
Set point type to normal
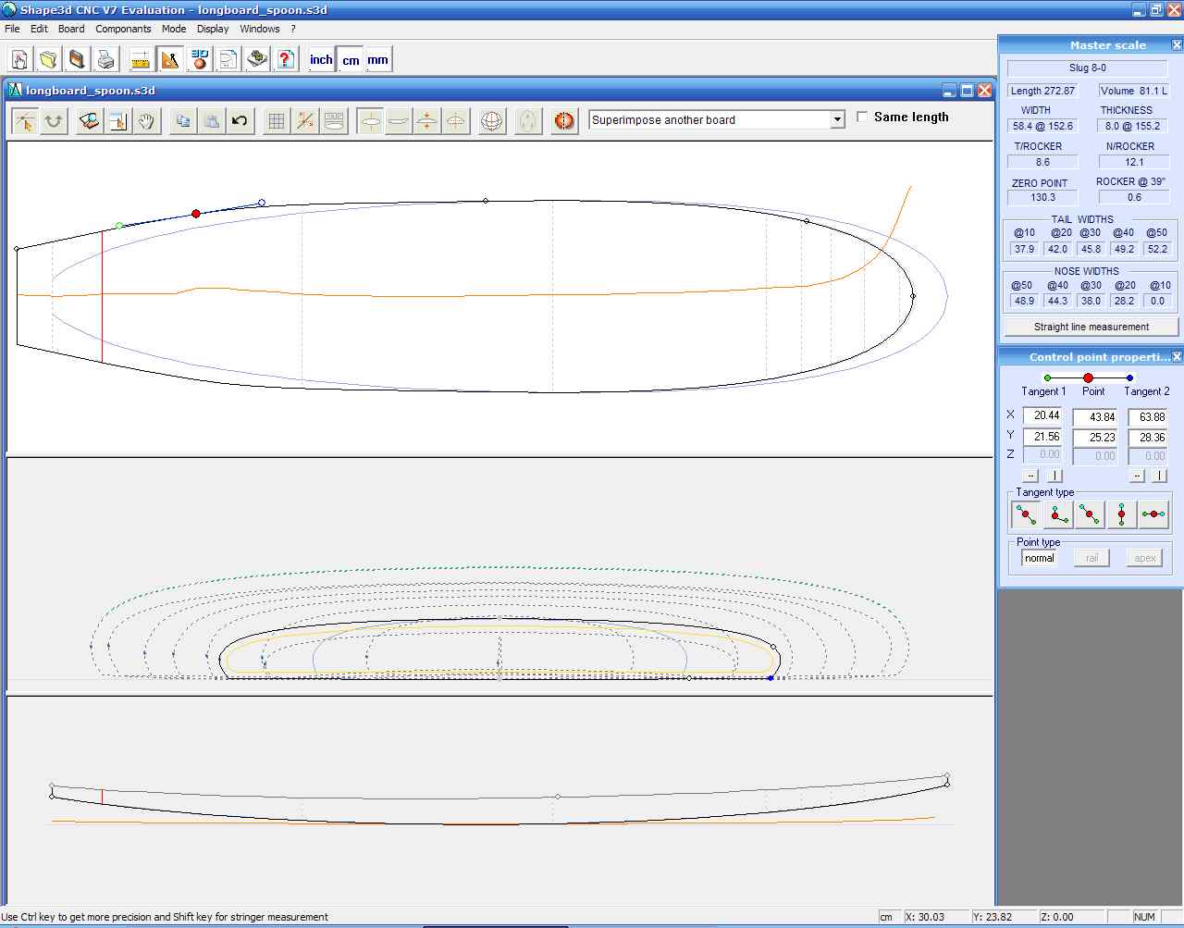pyautogui.click(x=1040, y=558)
